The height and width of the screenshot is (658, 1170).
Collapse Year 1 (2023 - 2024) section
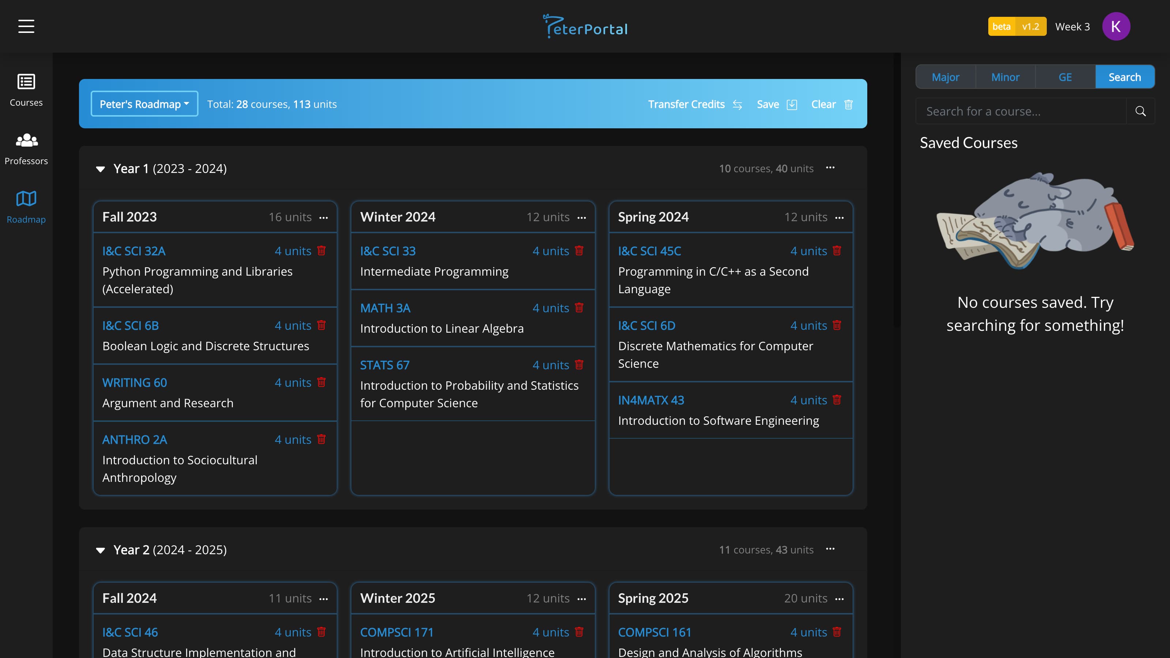(101, 169)
